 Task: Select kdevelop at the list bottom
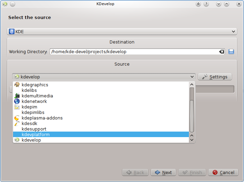(101, 140)
